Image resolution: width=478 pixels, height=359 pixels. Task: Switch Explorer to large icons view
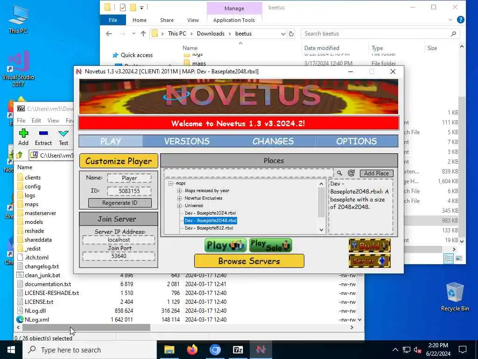point(459,258)
